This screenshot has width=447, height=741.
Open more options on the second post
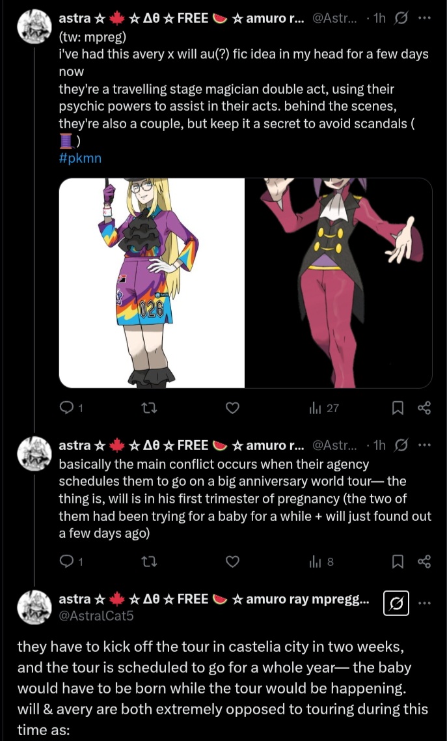click(x=424, y=445)
